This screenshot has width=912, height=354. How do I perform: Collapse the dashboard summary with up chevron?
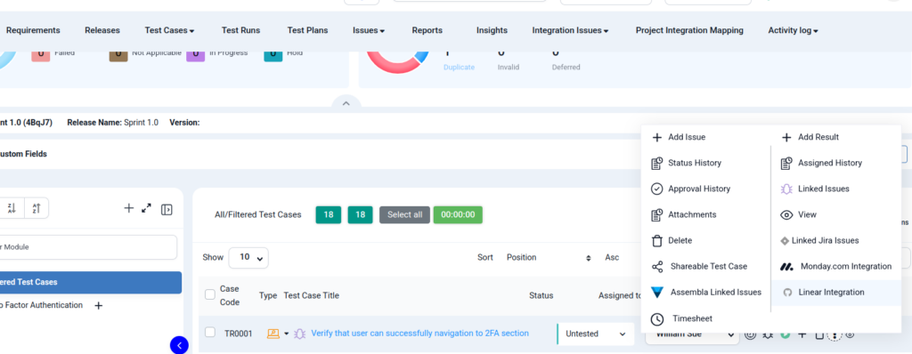click(x=346, y=103)
